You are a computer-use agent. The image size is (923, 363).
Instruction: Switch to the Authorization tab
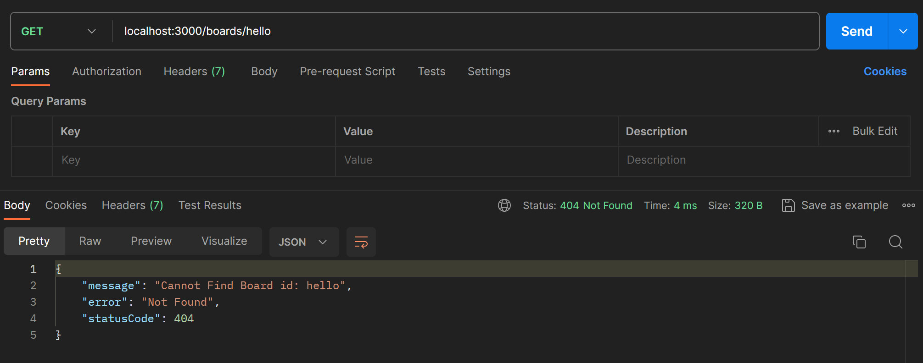(106, 71)
